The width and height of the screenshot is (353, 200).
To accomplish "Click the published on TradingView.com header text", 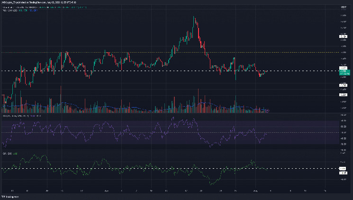I will coord(38,2).
